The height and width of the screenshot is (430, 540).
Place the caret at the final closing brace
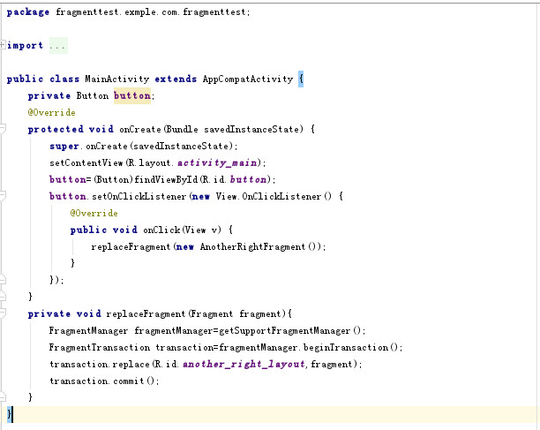(x=10, y=414)
